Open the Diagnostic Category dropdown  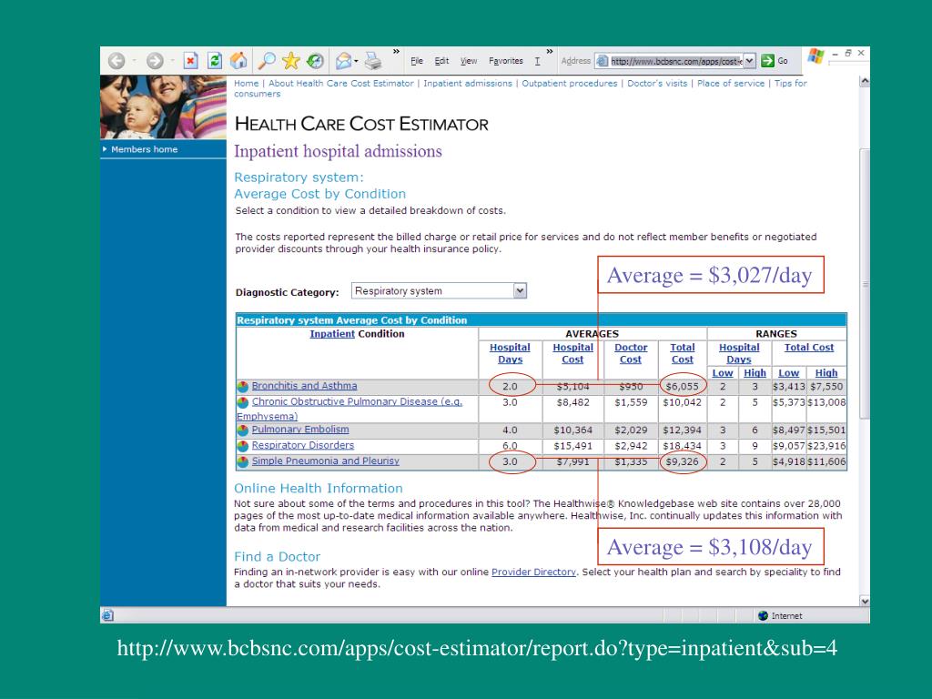(439, 290)
